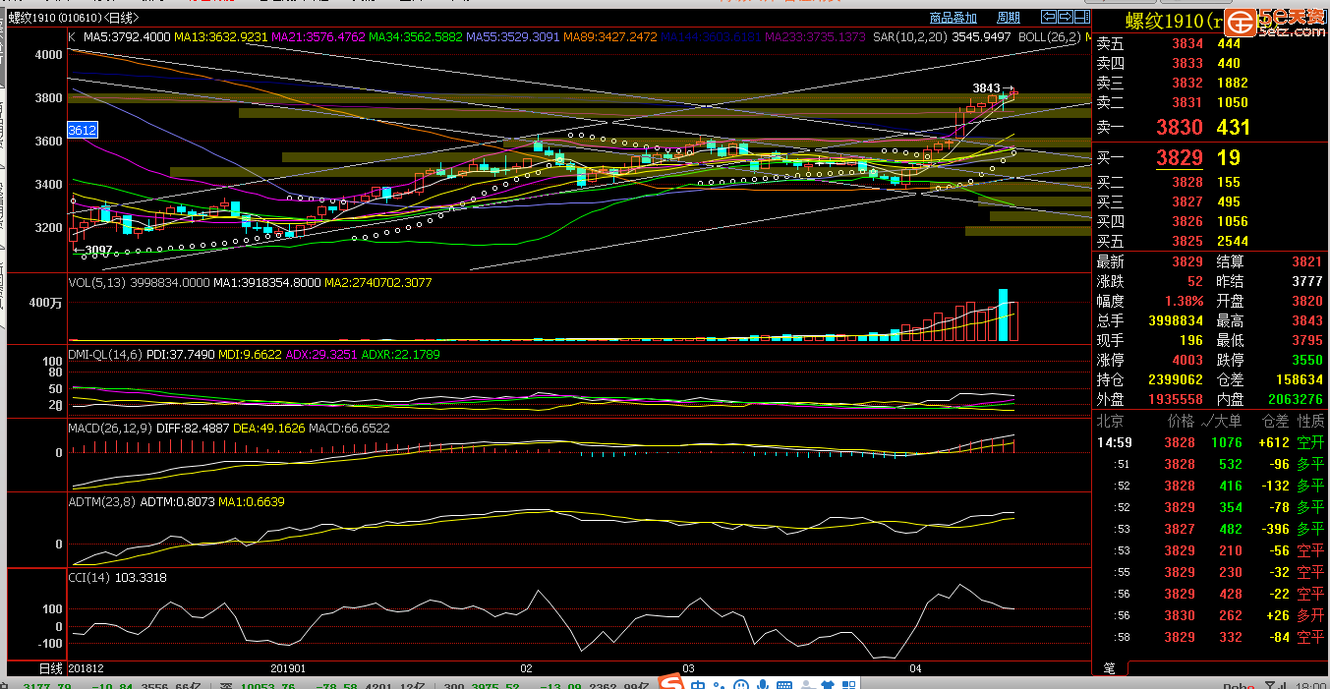The image size is (1330, 689).
Task: Click the 外盘 value 1935558
Action: [1176, 399]
